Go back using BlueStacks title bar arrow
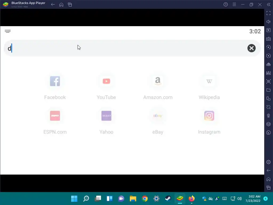 pos(53,5)
